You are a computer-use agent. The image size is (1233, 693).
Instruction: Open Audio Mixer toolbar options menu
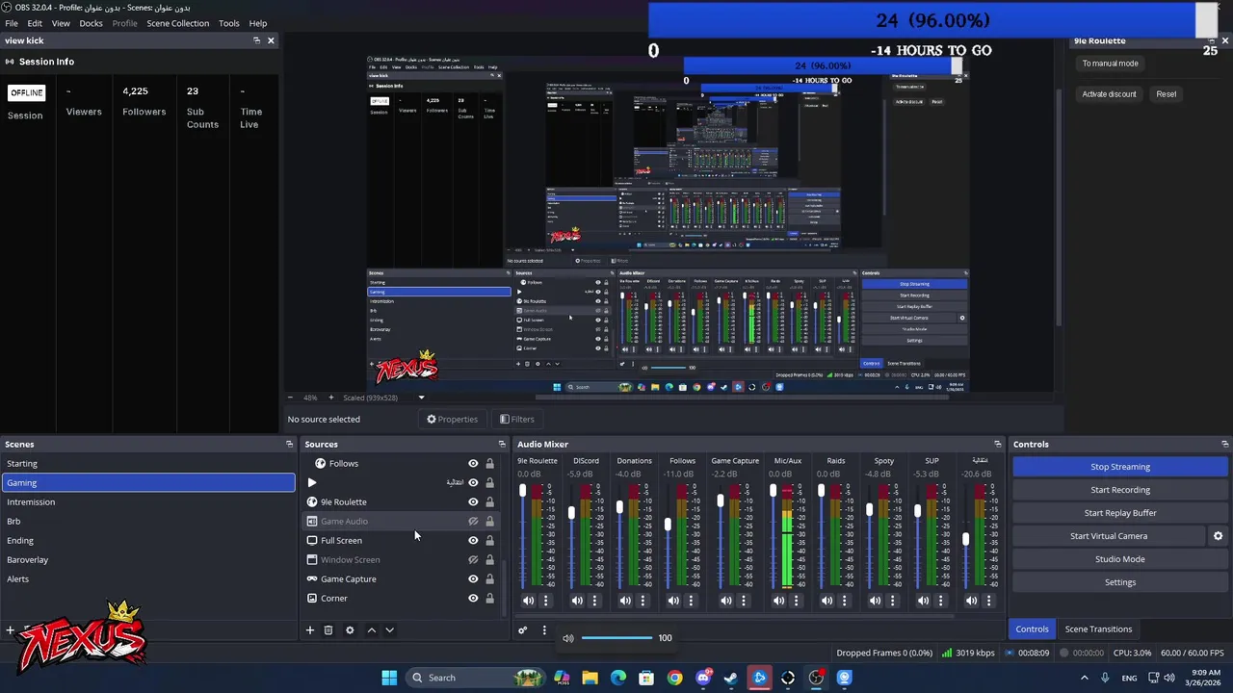point(544,630)
